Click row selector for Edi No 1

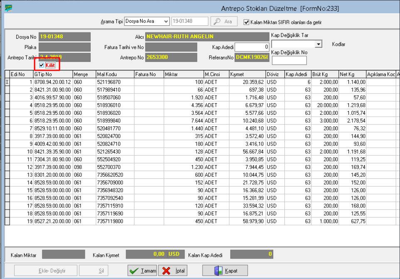coord(7,82)
